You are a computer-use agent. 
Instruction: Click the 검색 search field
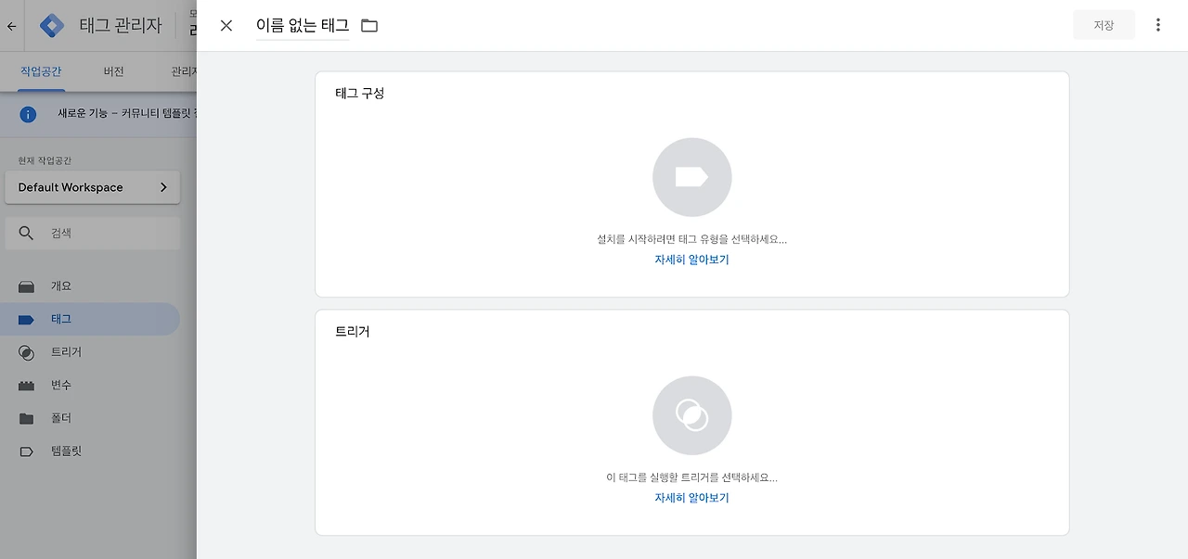pyautogui.click(x=92, y=233)
